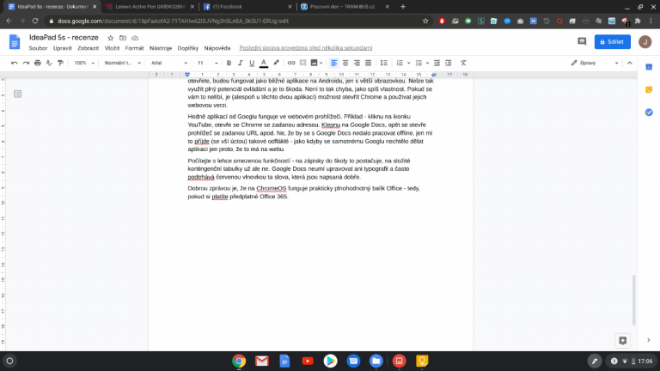
Task: Open the text color picker
Action: (263, 63)
